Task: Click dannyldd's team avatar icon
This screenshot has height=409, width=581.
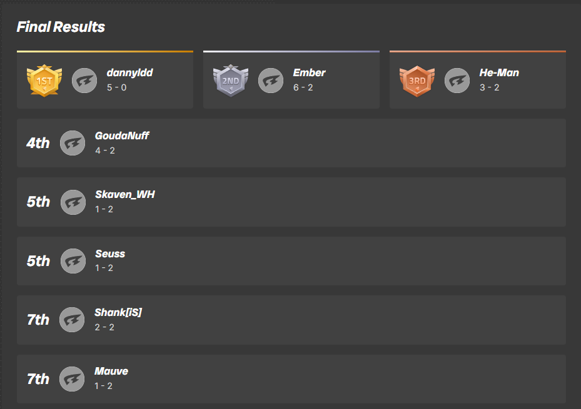Action: click(84, 81)
